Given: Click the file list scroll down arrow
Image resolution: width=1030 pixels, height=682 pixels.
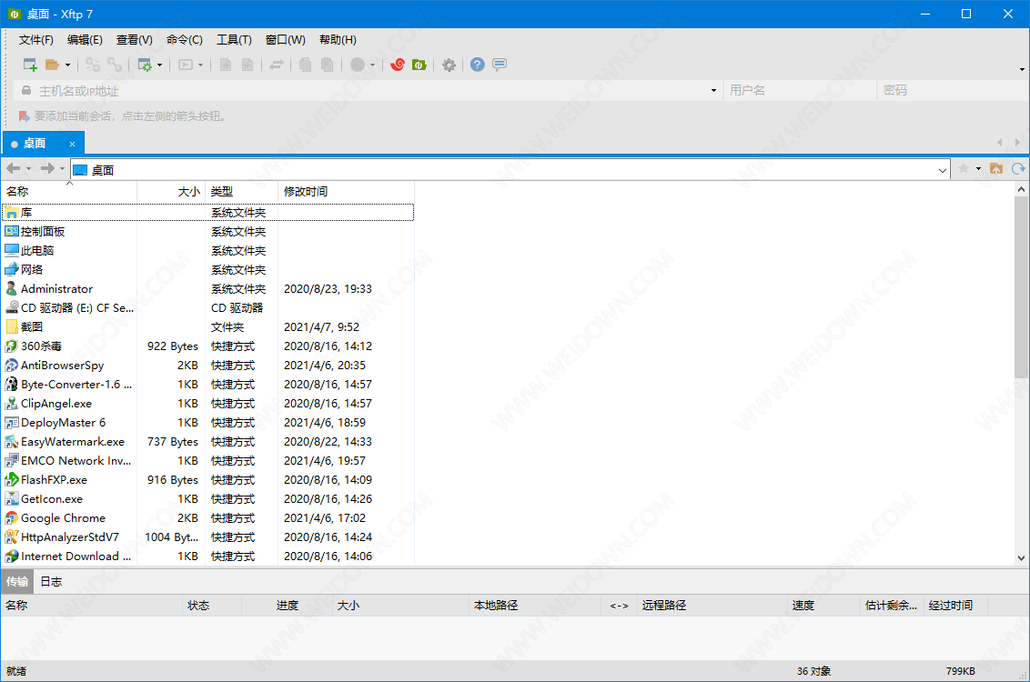Looking at the screenshot, I should [x=1021, y=558].
